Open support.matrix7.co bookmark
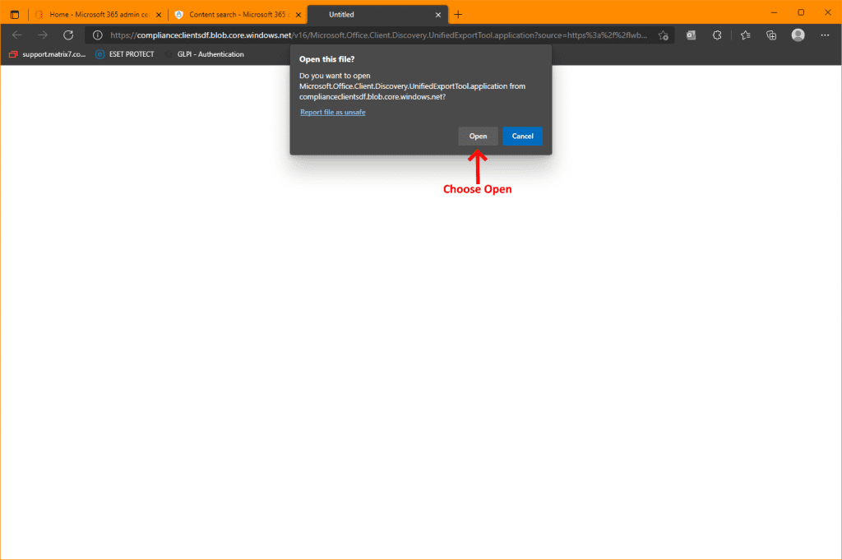The width and height of the screenshot is (842, 560). (x=47, y=54)
